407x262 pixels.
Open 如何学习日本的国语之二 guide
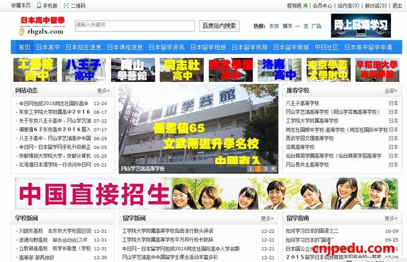[312, 231]
